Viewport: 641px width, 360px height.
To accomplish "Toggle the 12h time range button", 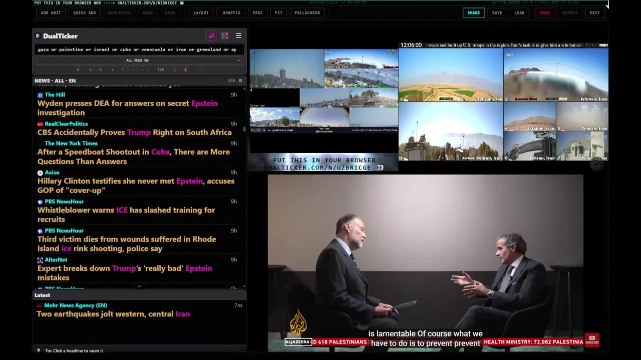I will [x=161, y=69].
